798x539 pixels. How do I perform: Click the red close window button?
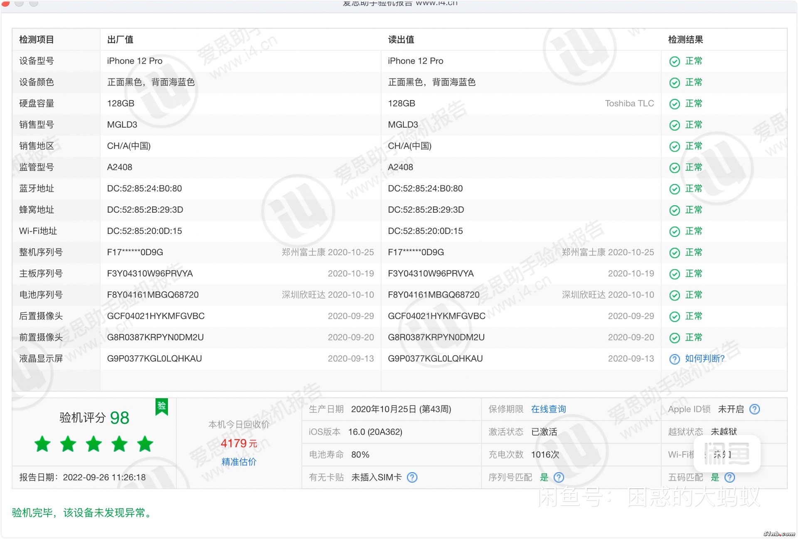pyautogui.click(x=5, y=3)
